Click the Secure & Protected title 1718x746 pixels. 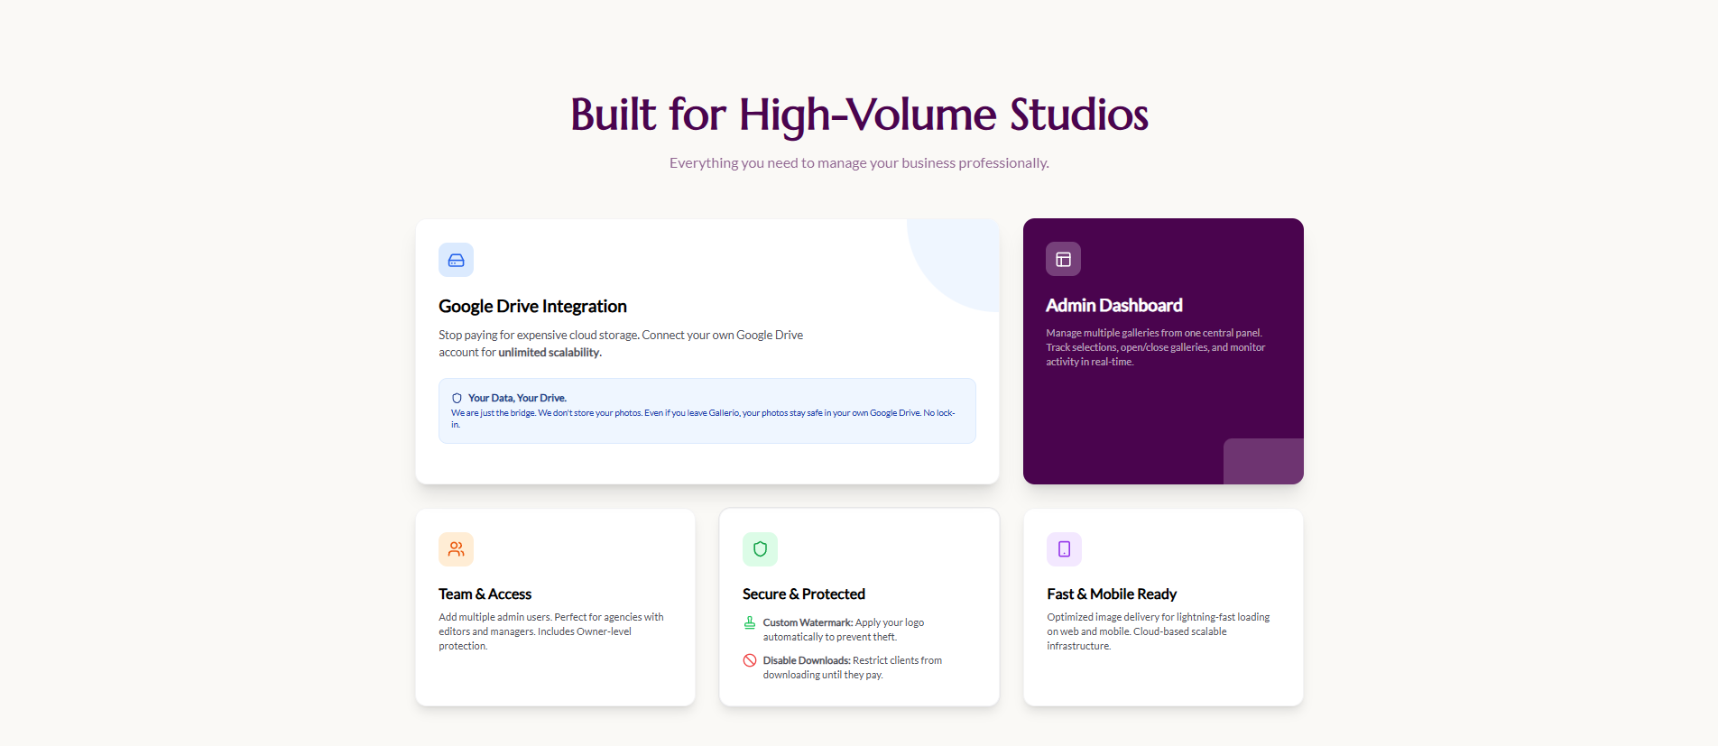[803, 594]
